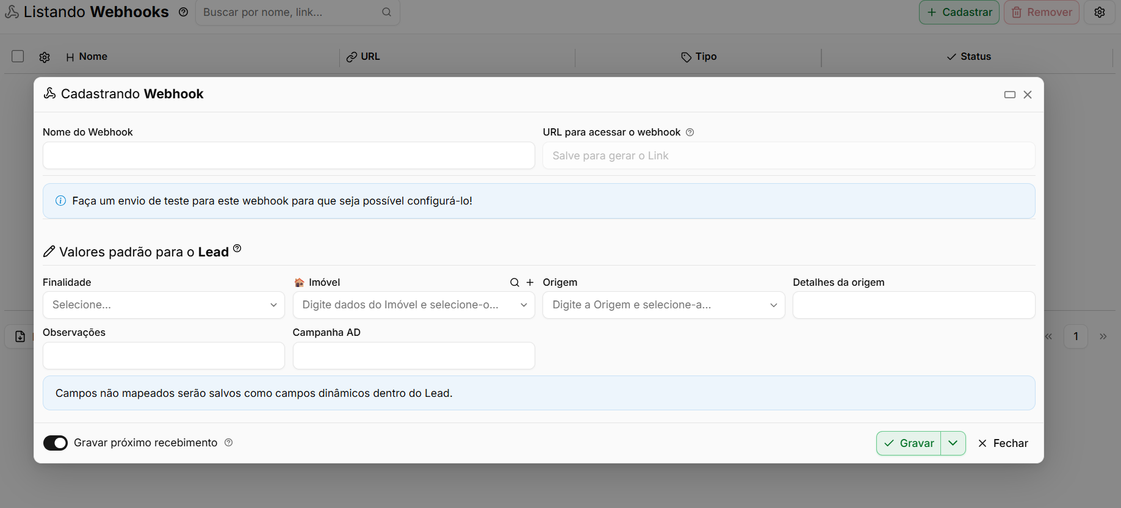The height and width of the screenshot is (508, 1121).
Task: Go to first page with double chevron left
Action: click(1048, 336)
